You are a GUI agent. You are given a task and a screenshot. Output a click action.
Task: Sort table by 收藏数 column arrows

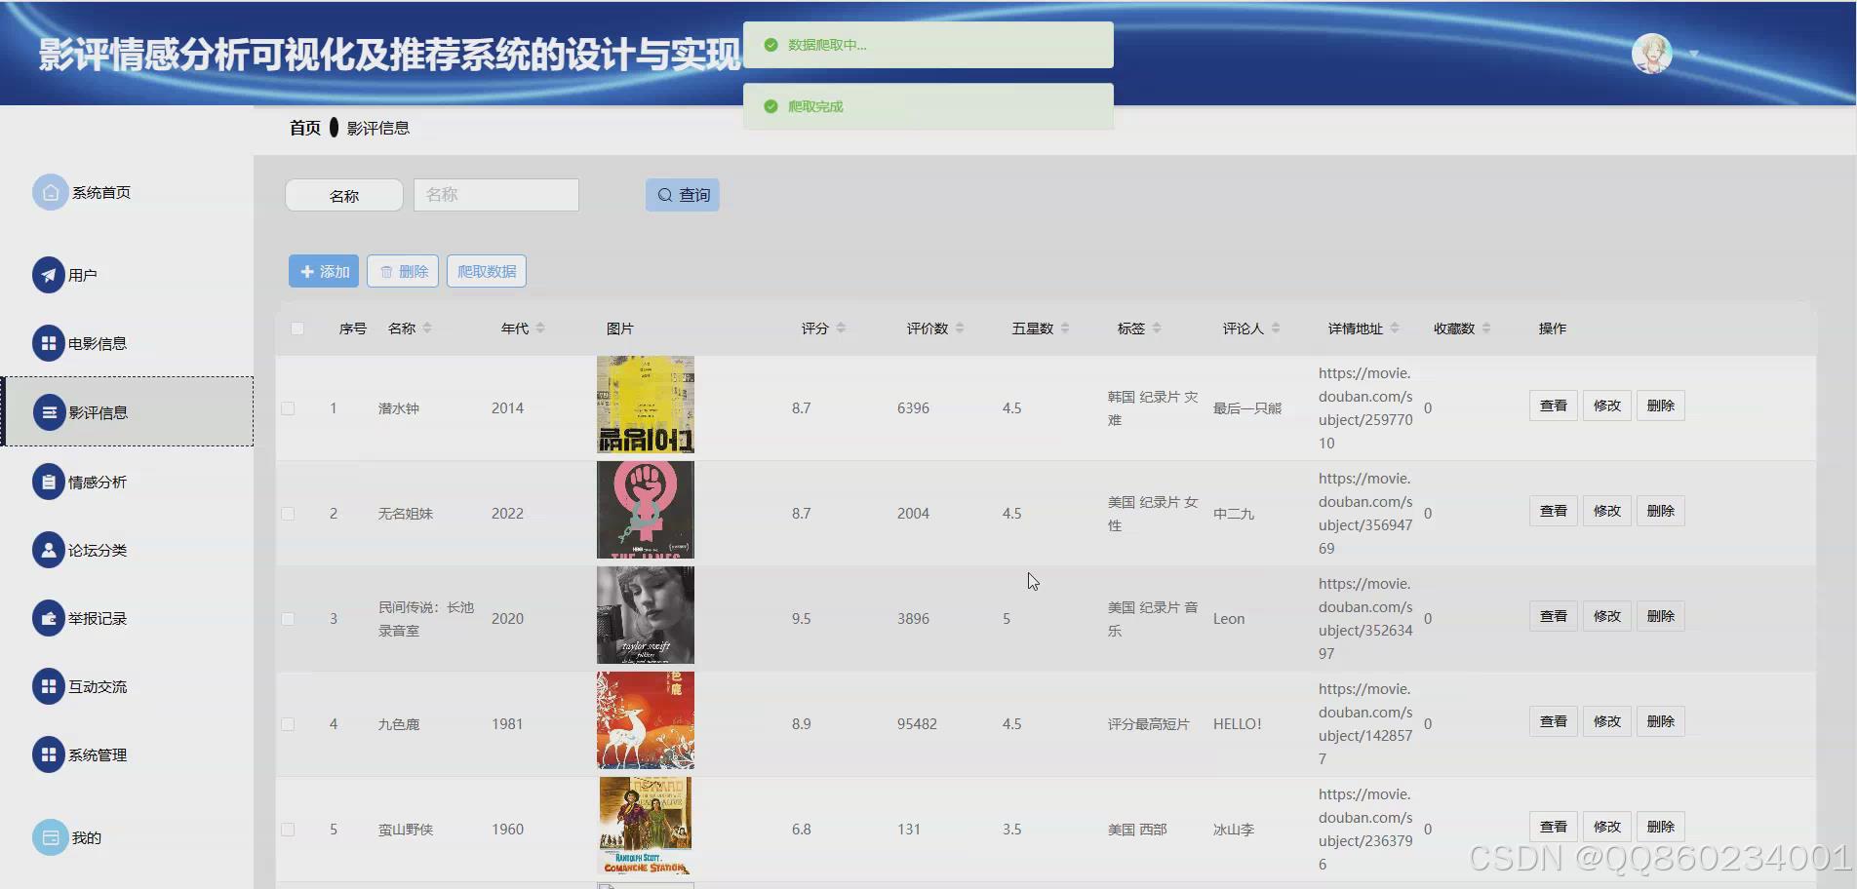click(1486, 329)
